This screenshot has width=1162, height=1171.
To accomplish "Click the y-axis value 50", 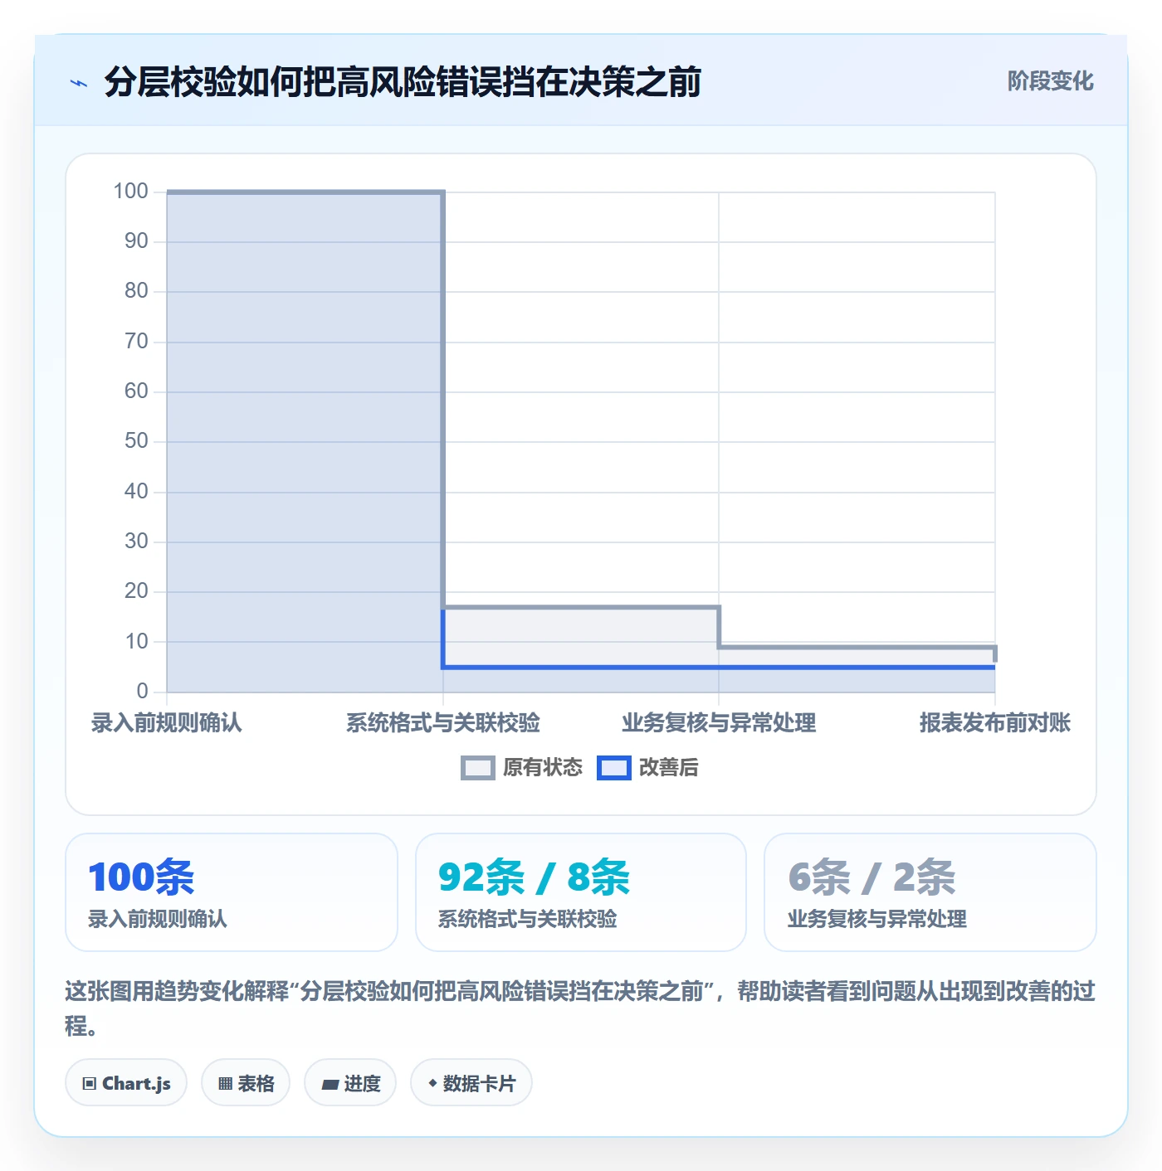I will [136, 441].
